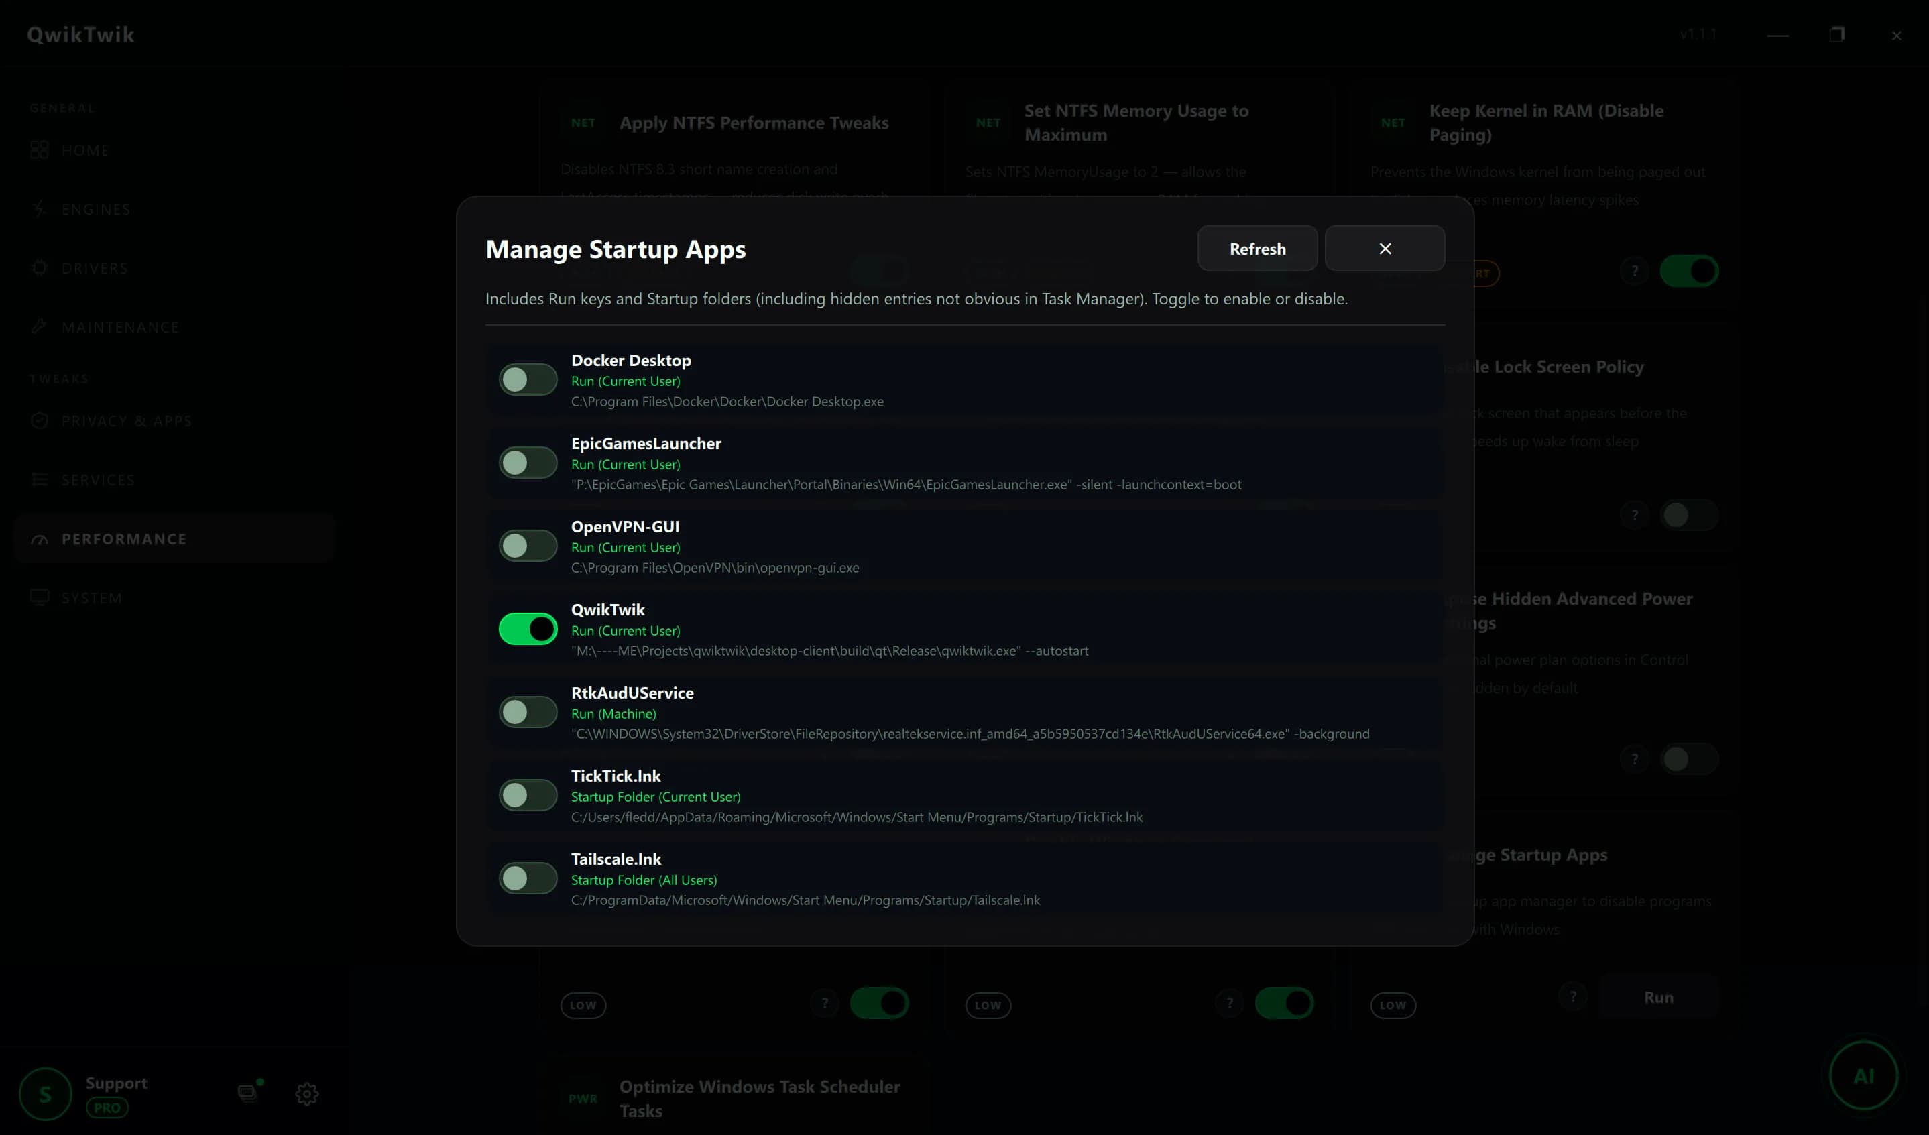Click the Tailscale.lnk startup folder path
Screen dimensions: 1929x1135
tap(805, 900)
